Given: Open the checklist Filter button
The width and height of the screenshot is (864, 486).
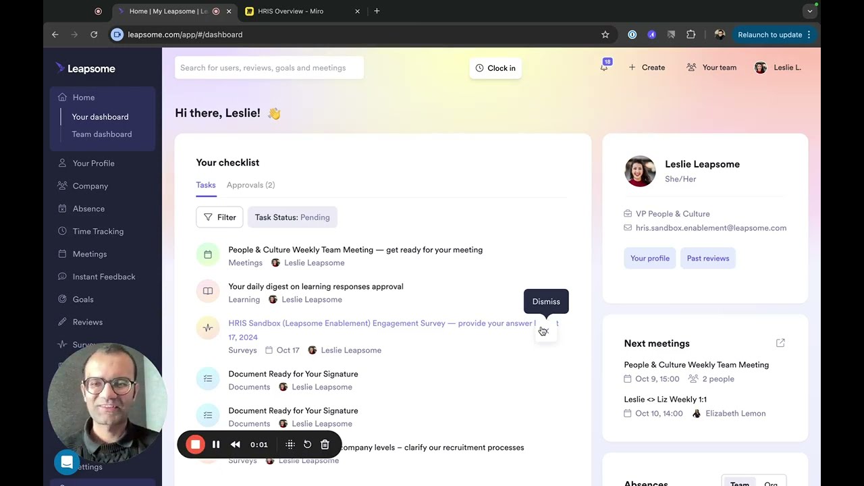Looking at the screenshot, I should click(x=219, y=217).
